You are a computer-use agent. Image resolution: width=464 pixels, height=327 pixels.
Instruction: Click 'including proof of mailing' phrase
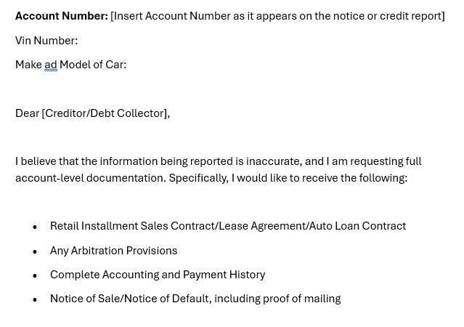tap(277, 299)
